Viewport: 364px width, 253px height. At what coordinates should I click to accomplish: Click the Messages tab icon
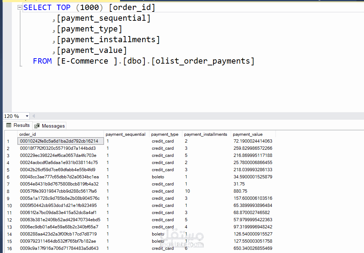tap(37, 126)
